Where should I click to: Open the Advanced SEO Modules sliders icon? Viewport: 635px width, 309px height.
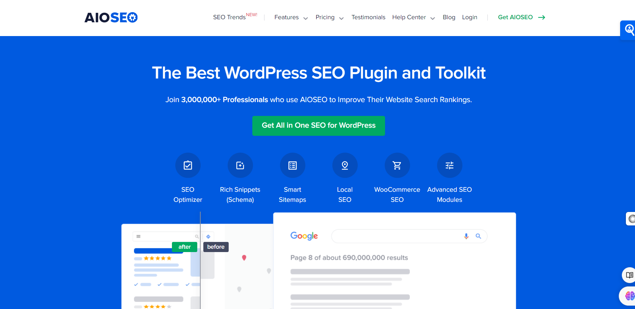point(450,165)
